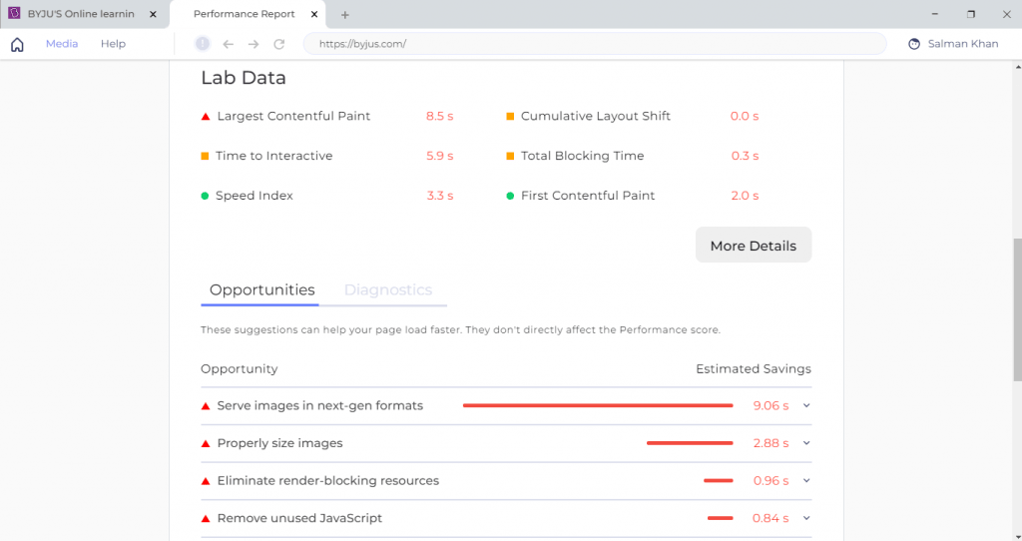Select the Opportunities tab
The width and height of the screenshot is (1022, 541).
click(261, 290)
